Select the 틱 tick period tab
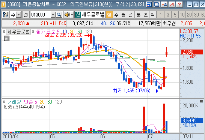 coord(153,15)
